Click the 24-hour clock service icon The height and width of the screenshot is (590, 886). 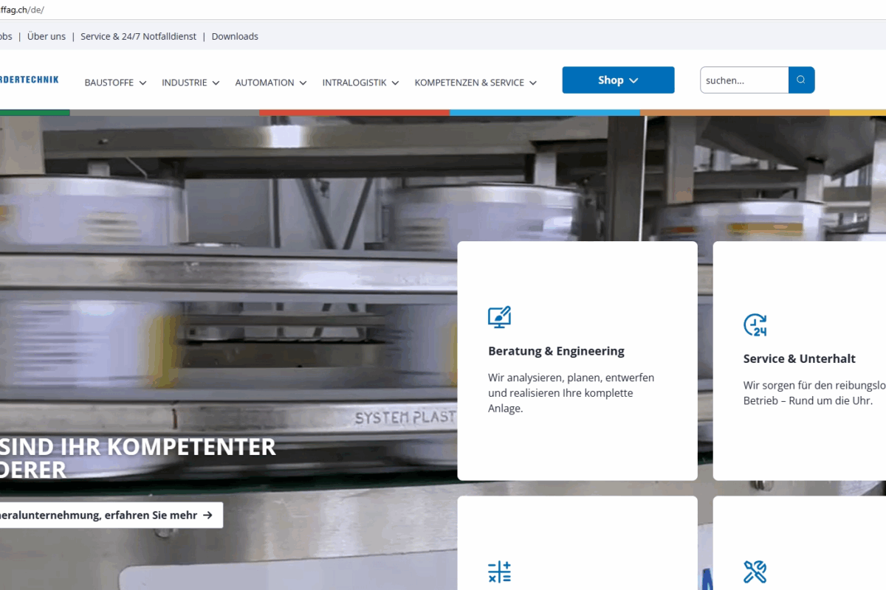[755, 324]
